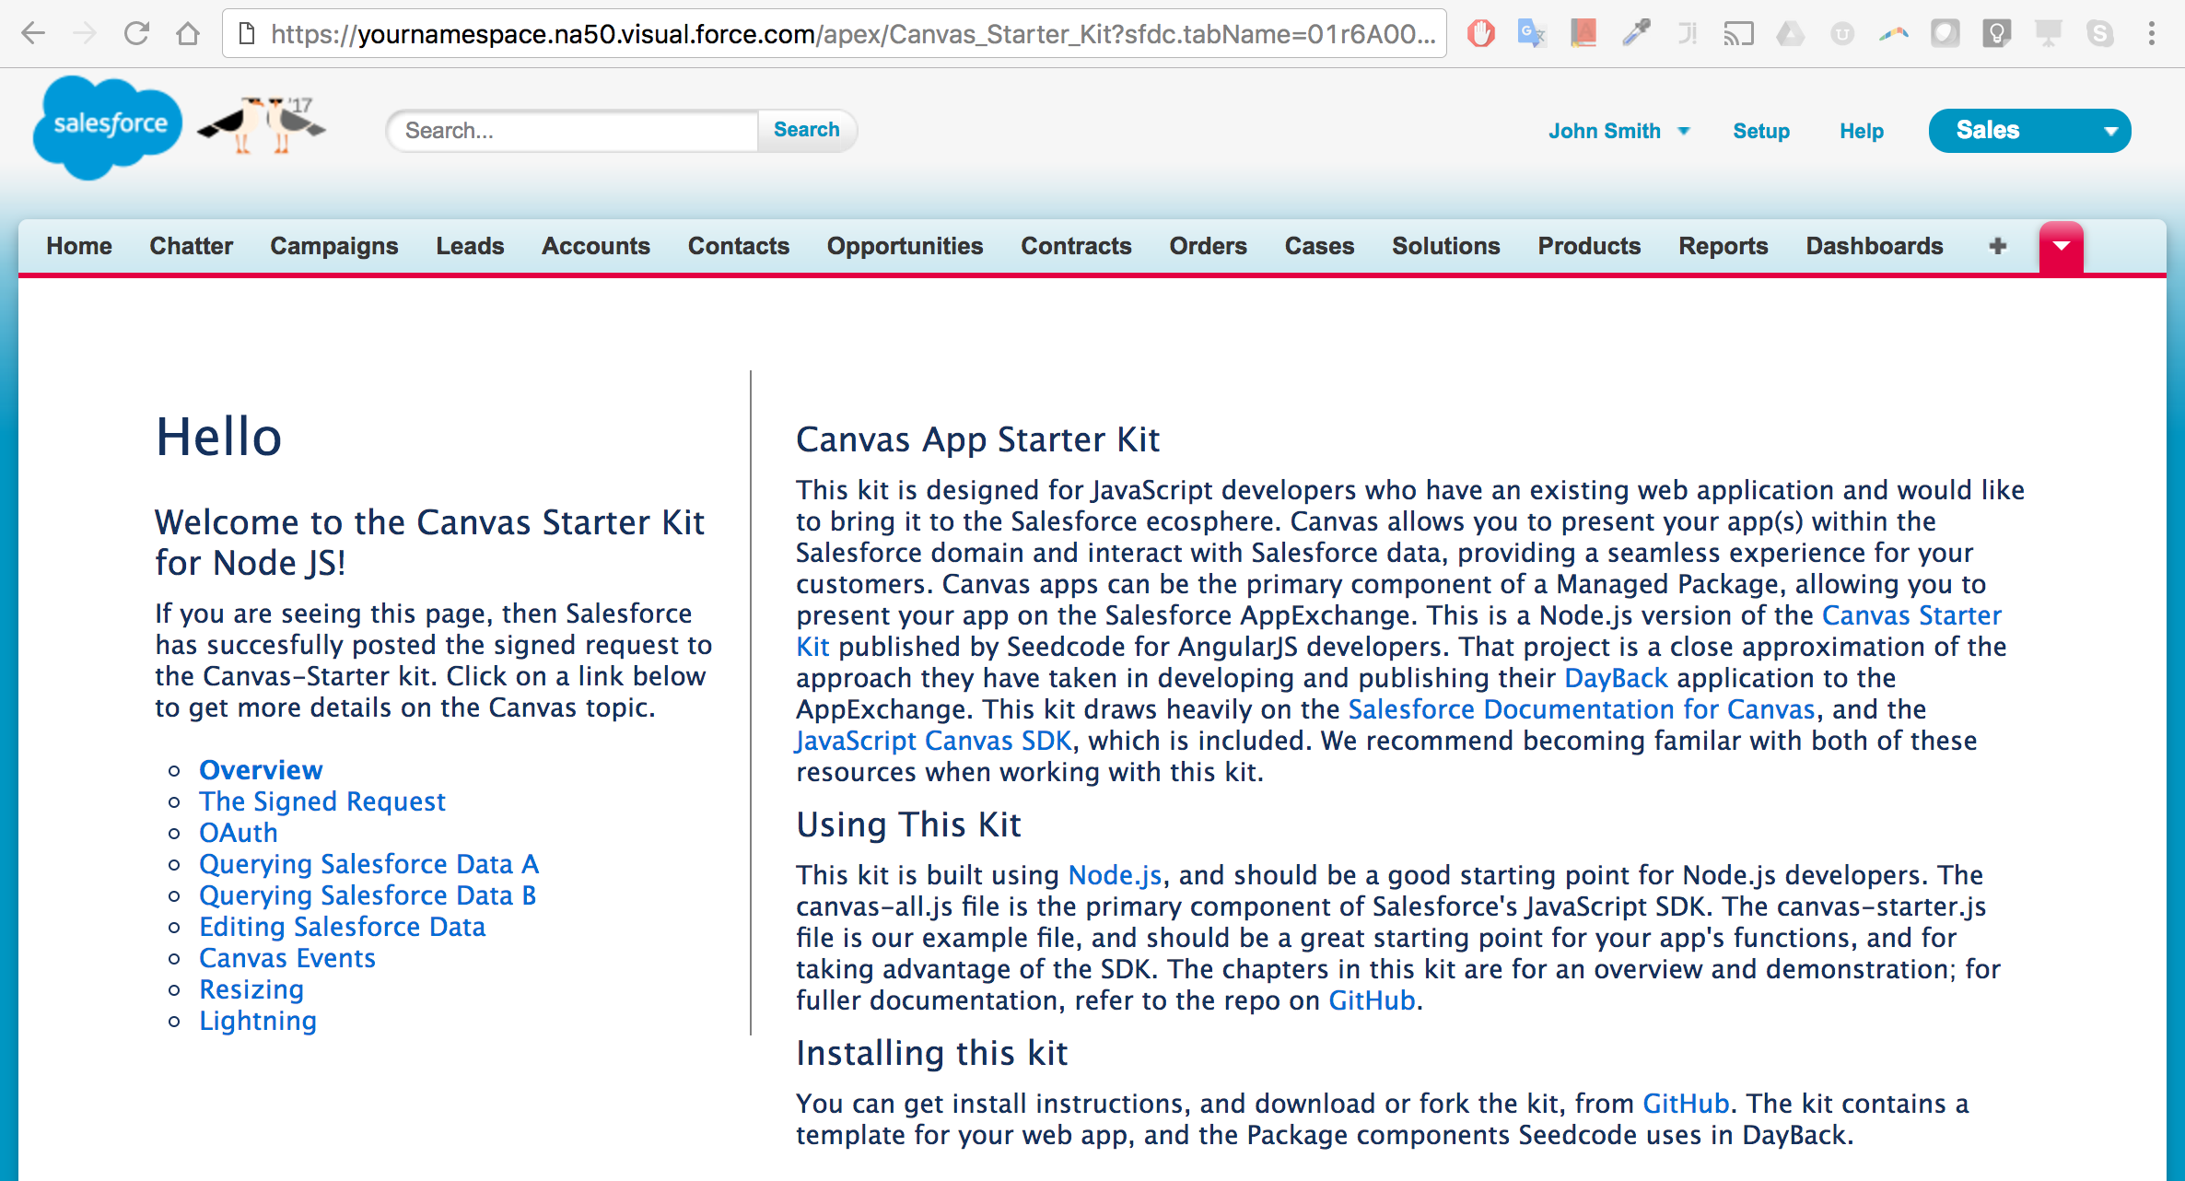Open the Lightning chapter link
This screenshot has height=1181, width=2185.
[258, 1021]
